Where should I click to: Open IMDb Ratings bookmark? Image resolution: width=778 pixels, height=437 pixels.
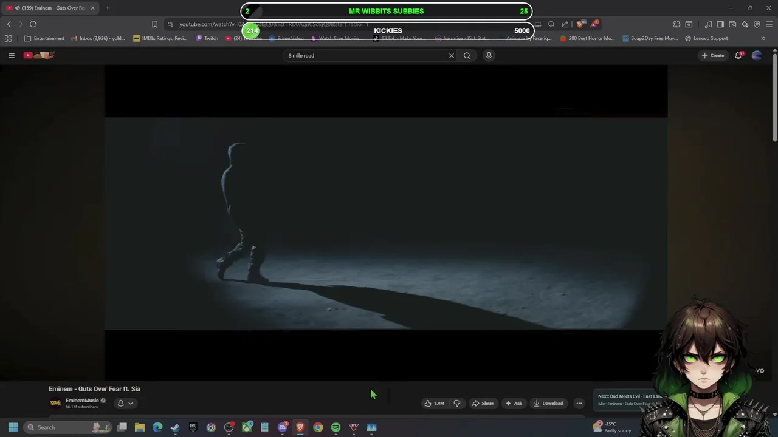tap(160, 38)
